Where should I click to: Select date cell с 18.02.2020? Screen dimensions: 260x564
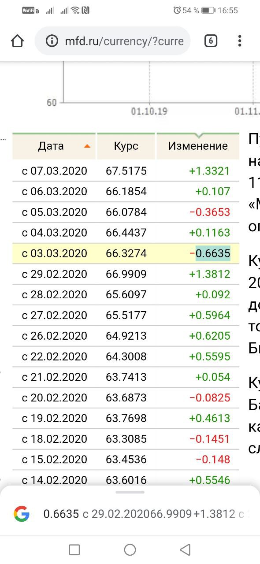(x=55, y=439)
